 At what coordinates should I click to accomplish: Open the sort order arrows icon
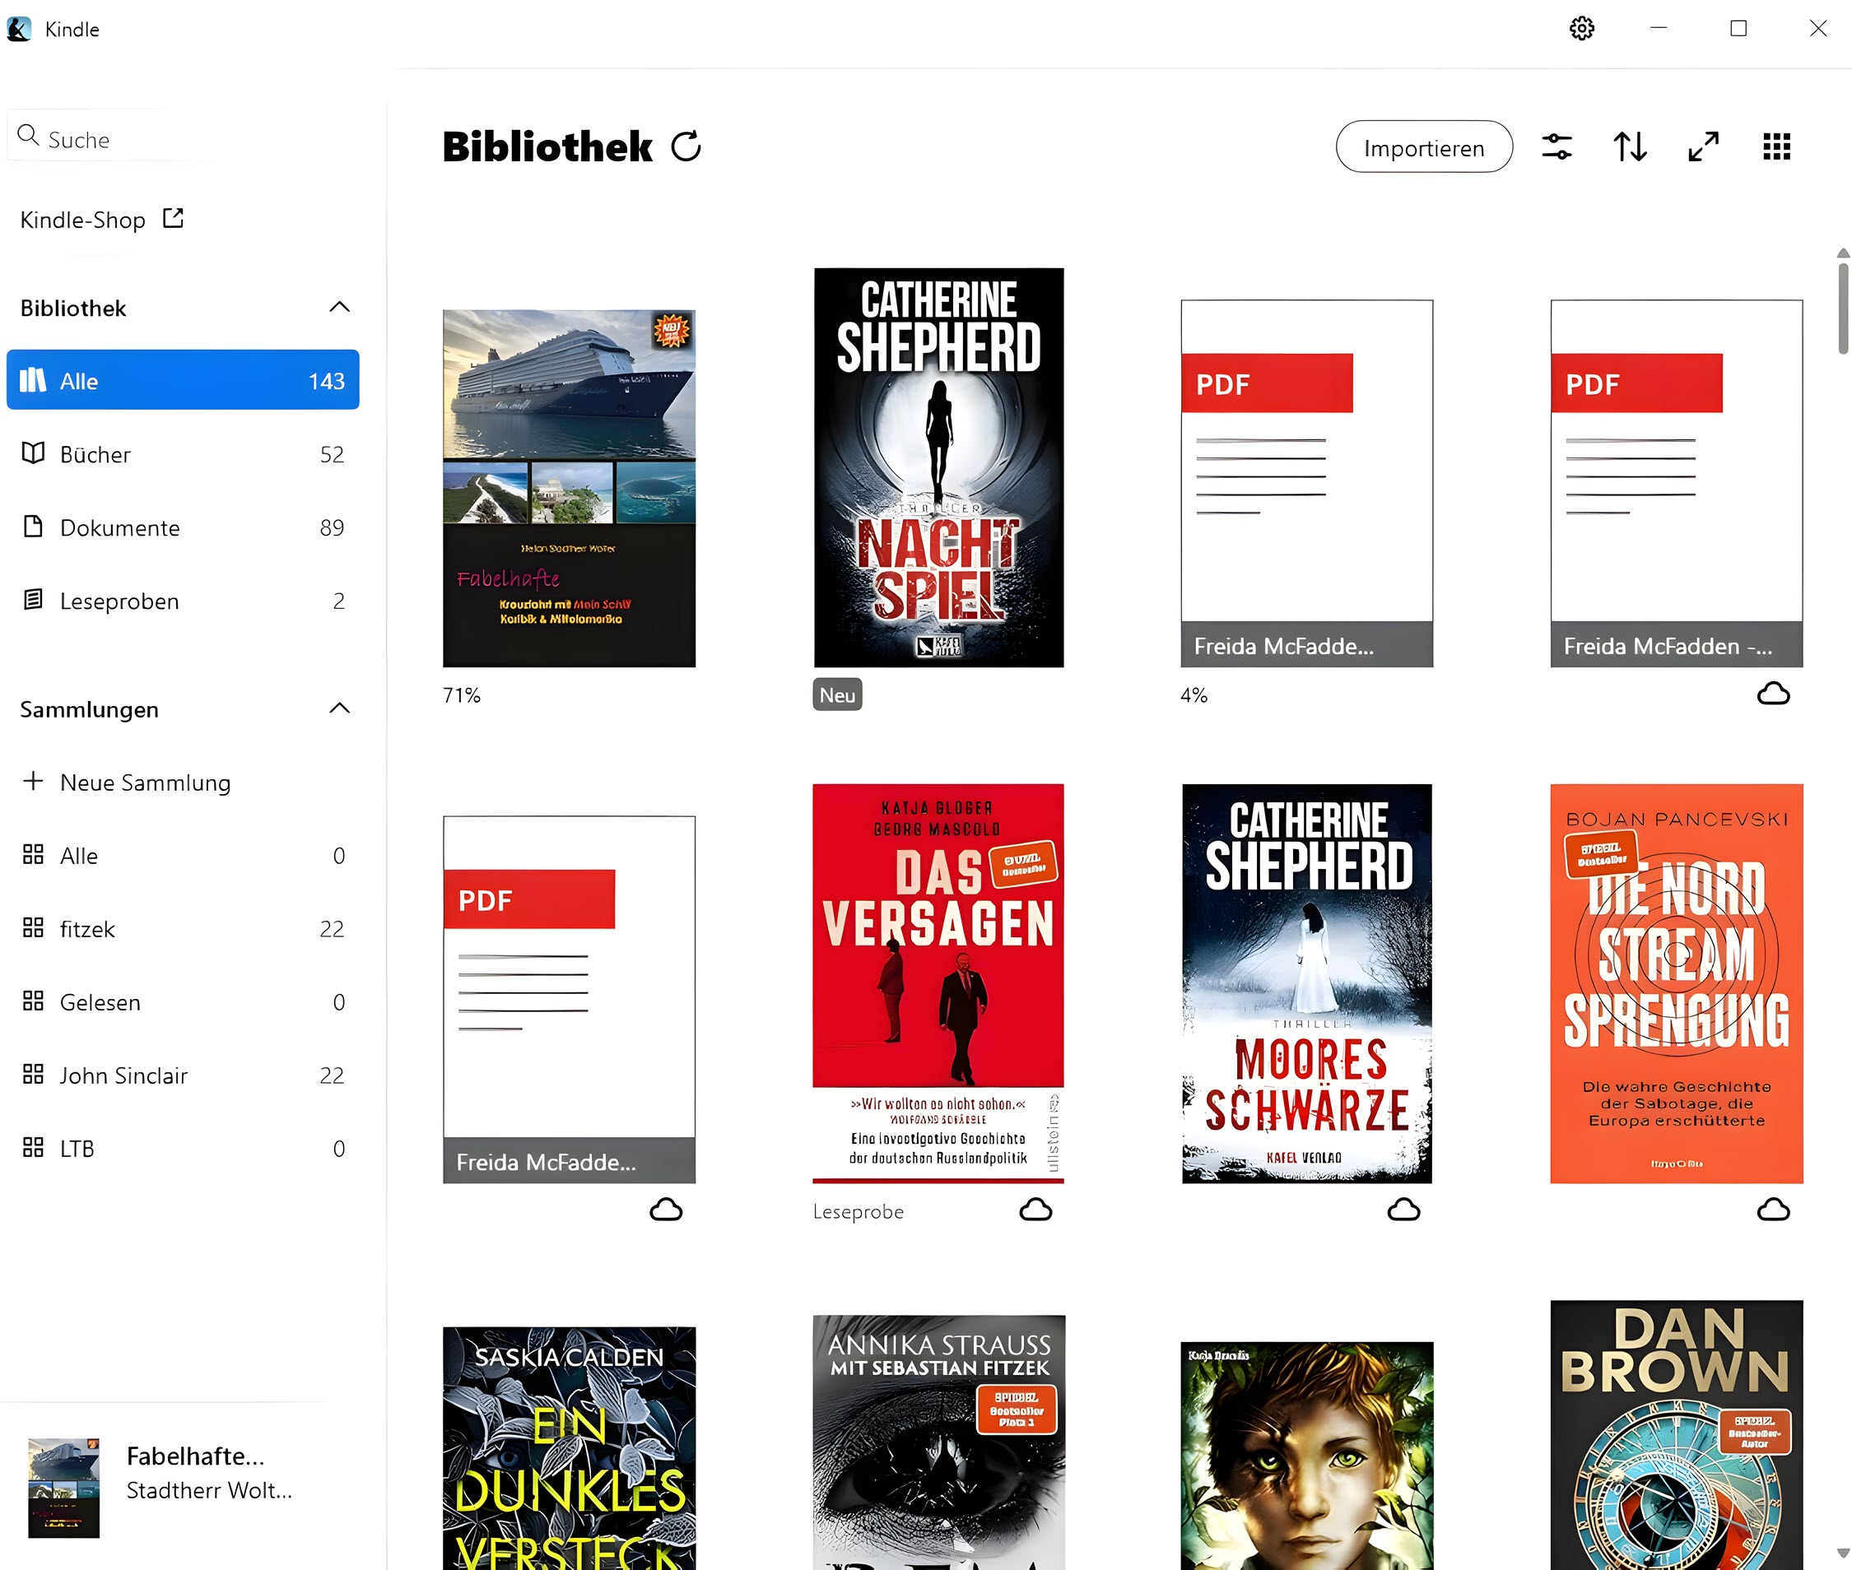[1630, 146]
